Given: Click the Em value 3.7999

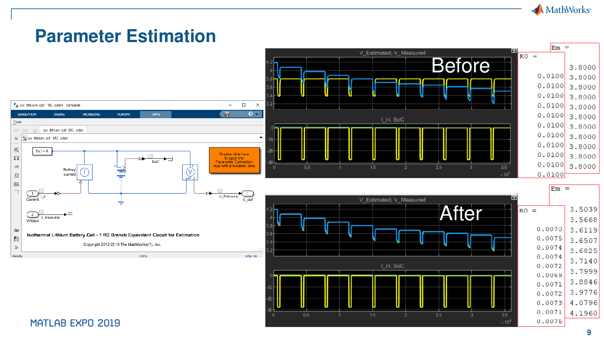Looking at the screenshot, I should point(584,272).
